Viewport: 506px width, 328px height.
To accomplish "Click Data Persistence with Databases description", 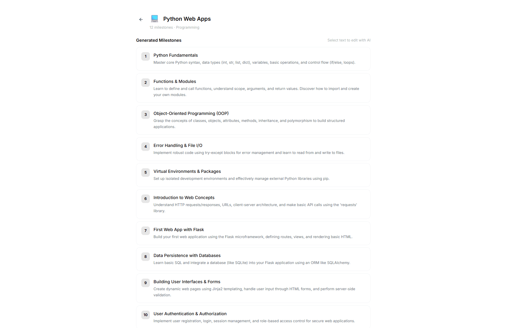I will 251,263.
